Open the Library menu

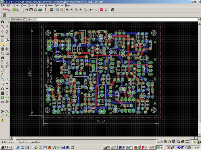click(x=39, y=5)
